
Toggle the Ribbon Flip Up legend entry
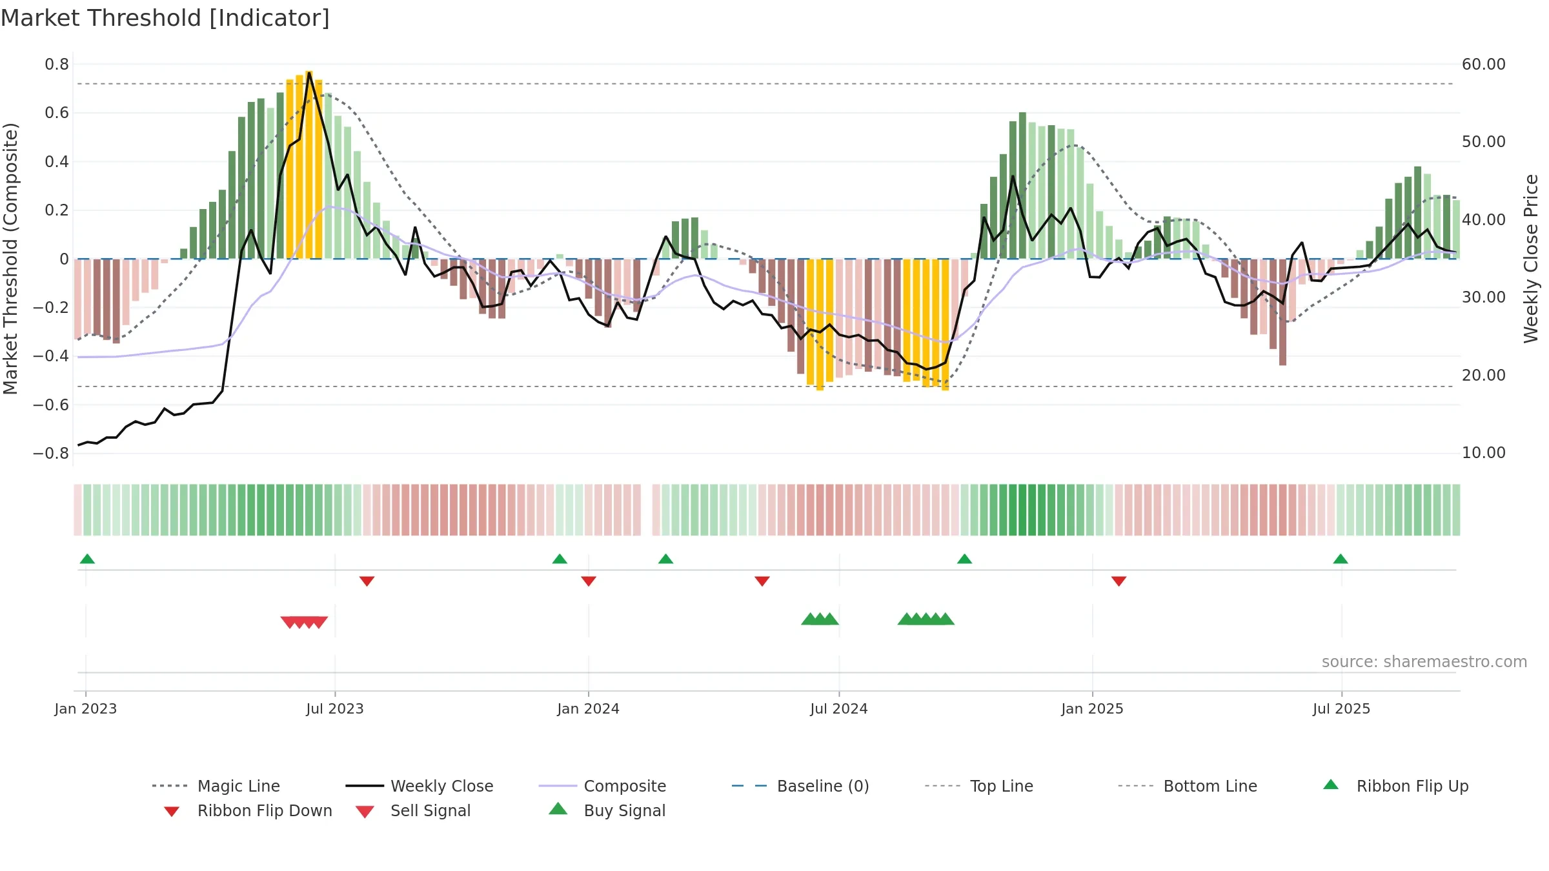pos(1396,786)
